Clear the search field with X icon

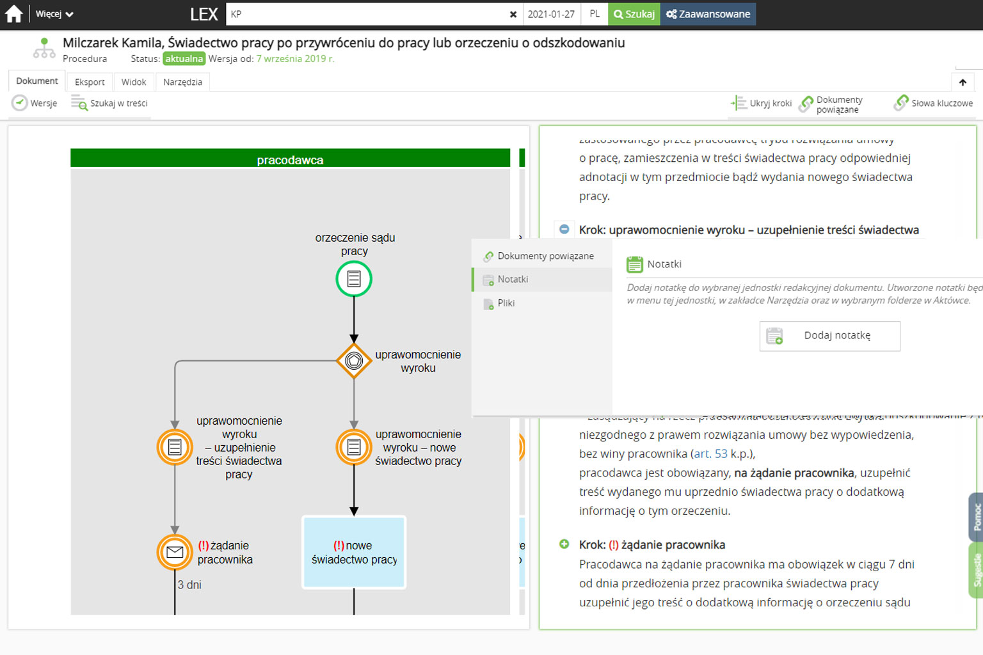click(x=513, y=14)
